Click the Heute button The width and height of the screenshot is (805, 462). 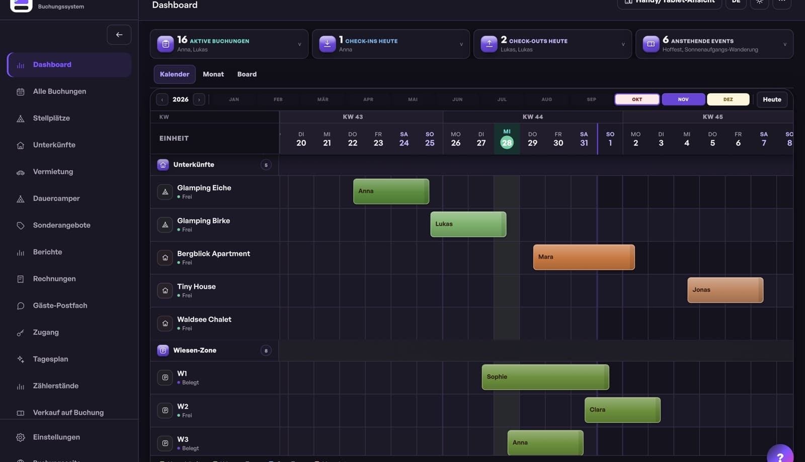(772, 99)
